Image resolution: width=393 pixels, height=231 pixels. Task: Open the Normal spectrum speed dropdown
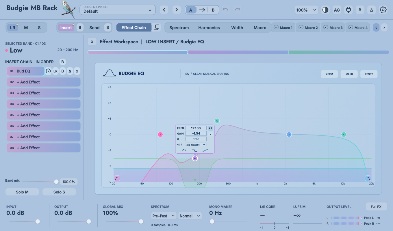[190, 216]
